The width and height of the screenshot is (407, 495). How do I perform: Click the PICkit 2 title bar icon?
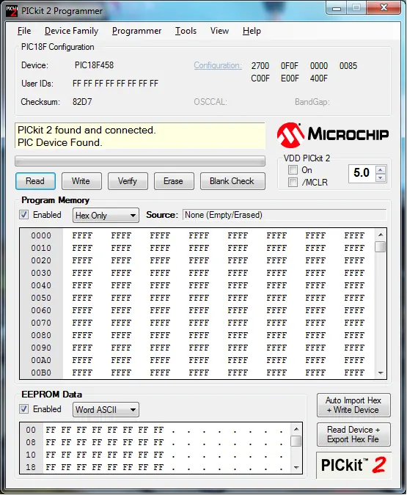coord(12,11)
